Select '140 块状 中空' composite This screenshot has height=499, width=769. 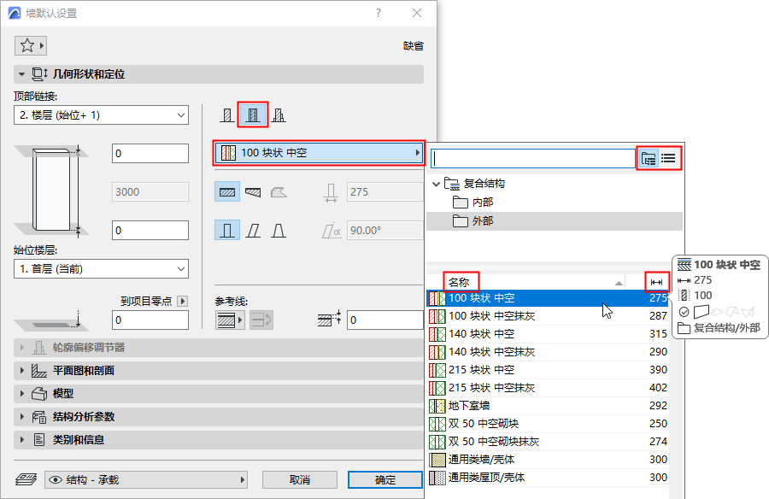(548, 333)
